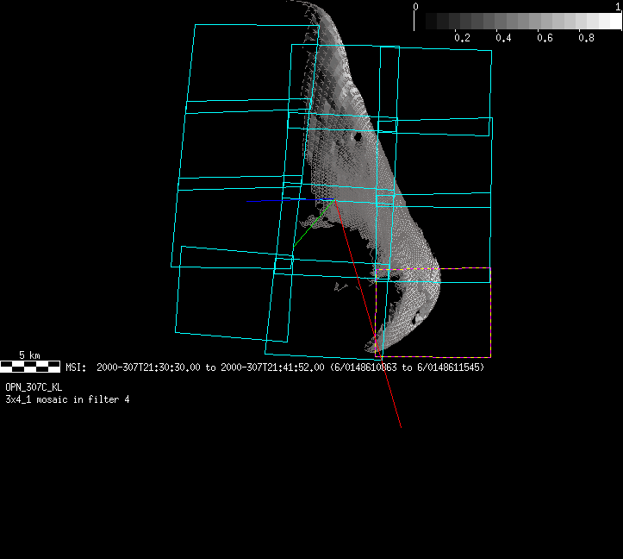Click the 0.8 colorbar tick label
The height and width of the screenshot is (559, 623).
point(586,38)
